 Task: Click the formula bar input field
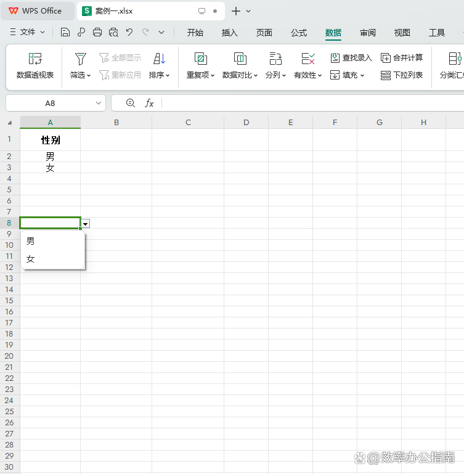(x=313, y=103)
